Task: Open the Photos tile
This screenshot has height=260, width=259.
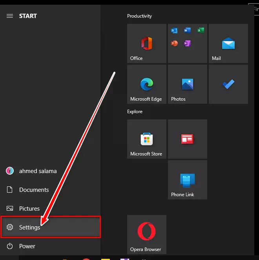Action: tap(188, 84)
